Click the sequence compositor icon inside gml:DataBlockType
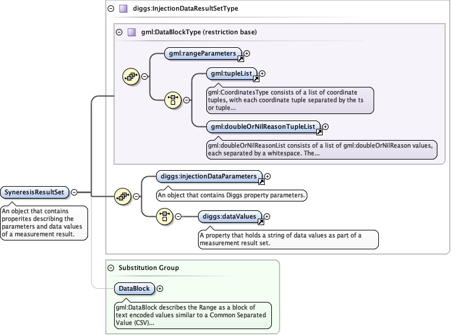The image size is (451, 335). pos(130,76)
